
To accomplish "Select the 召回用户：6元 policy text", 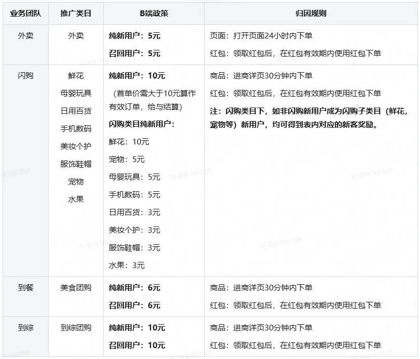I will tap(134, 305).
